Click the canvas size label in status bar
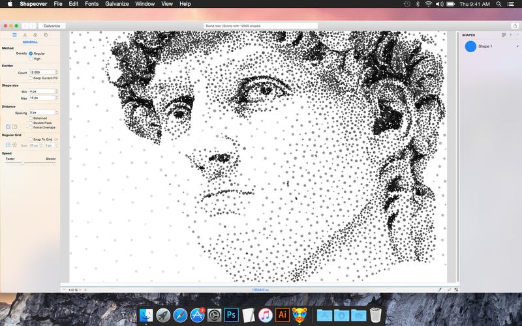This screenshot has width=522, height=326. [x=260, y=289]
